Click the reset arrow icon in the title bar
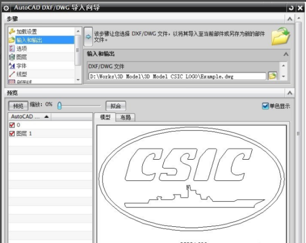Image resolution: width=306 pixels, height=243 pixels. (291, 8)
